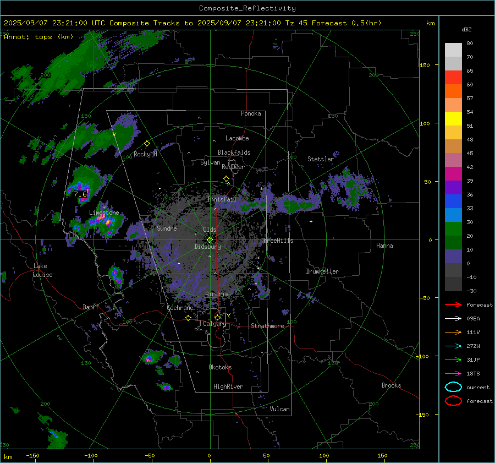The image size is (495, 463).
Task: Click the HighRiver city label
Action: [x=228, y=386]
